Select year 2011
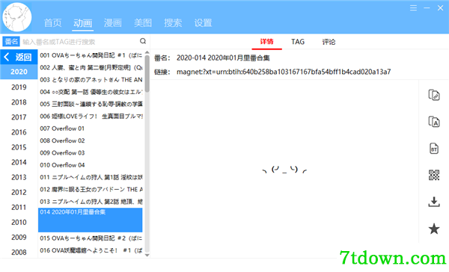The width and height of the screenshot is (449, 272). click(19, 207)
